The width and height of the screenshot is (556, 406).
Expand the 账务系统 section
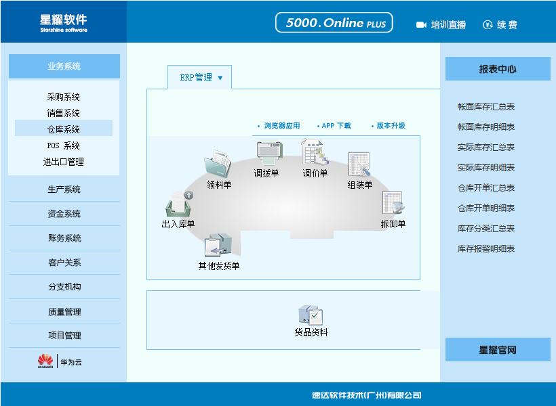coord(64,238)
